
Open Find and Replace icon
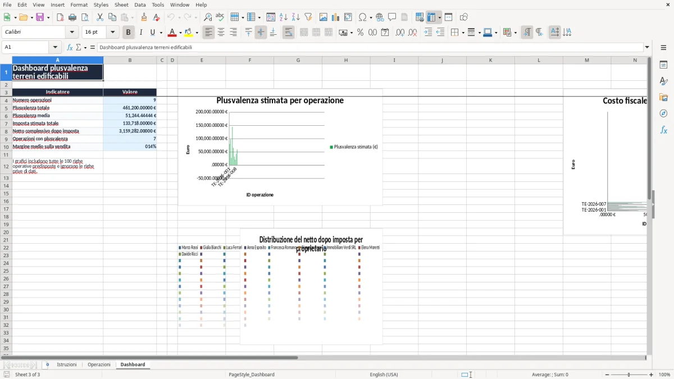click(x=208, y=17)
